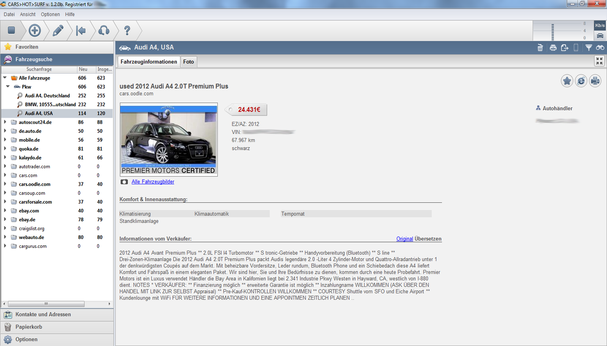The height and width of the screenshot is (346, 607).
Task: Open the Datei menu
Action: [9, 15]
